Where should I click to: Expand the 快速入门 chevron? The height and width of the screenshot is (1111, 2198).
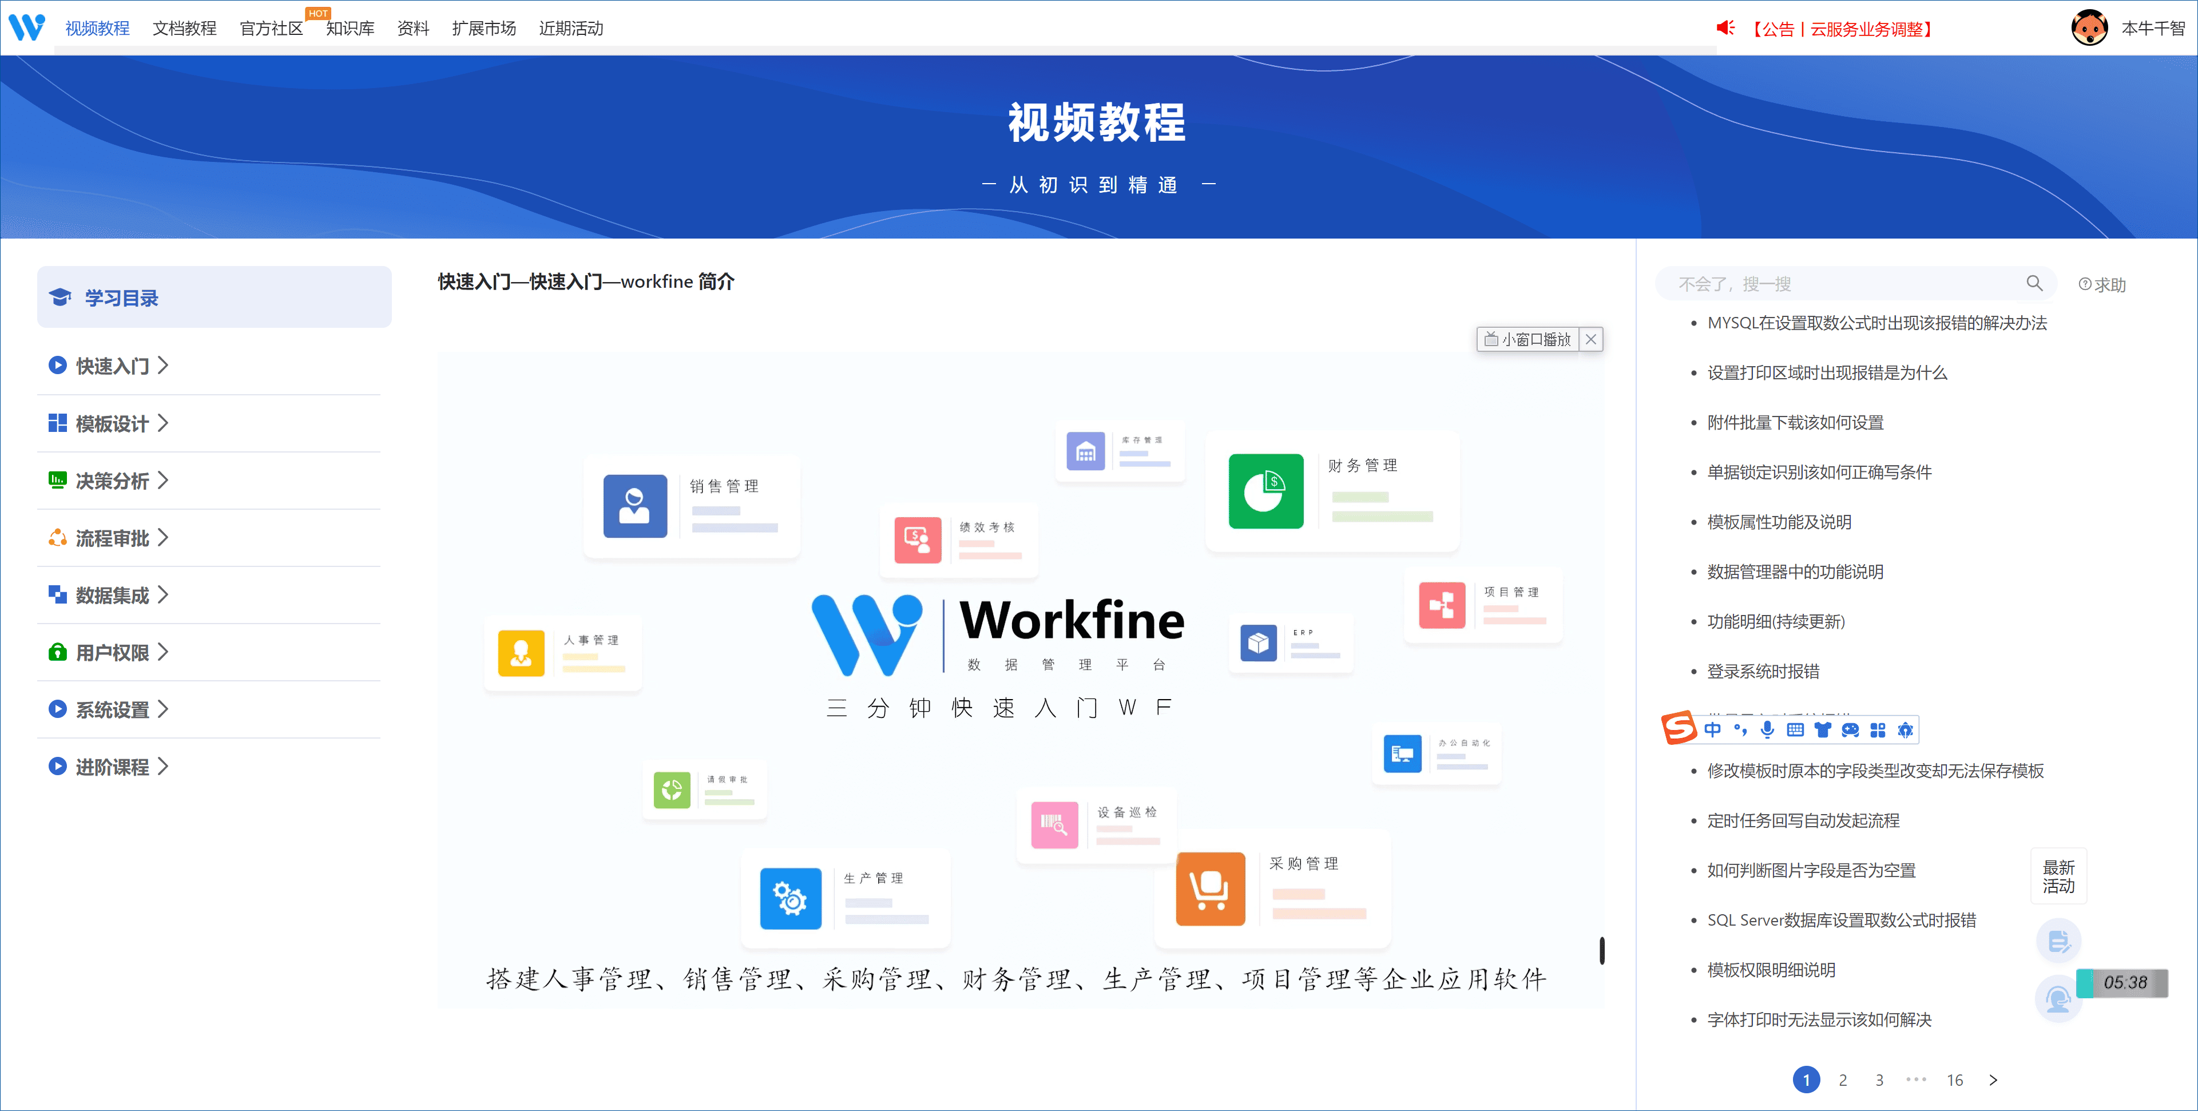coord(163,365)
